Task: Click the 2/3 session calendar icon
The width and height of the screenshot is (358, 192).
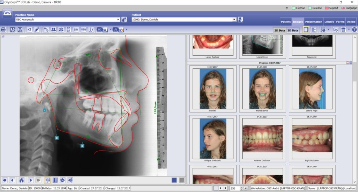Action: pyautogui.click(x=102, y=29)
